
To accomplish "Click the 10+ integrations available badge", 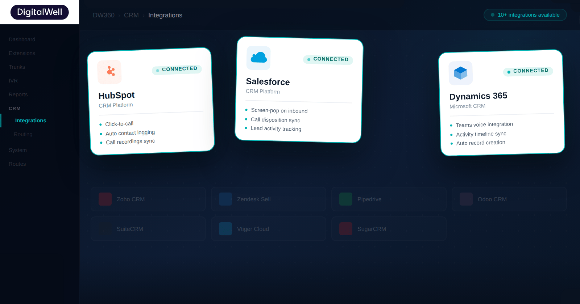I will (x=525, y=15).
